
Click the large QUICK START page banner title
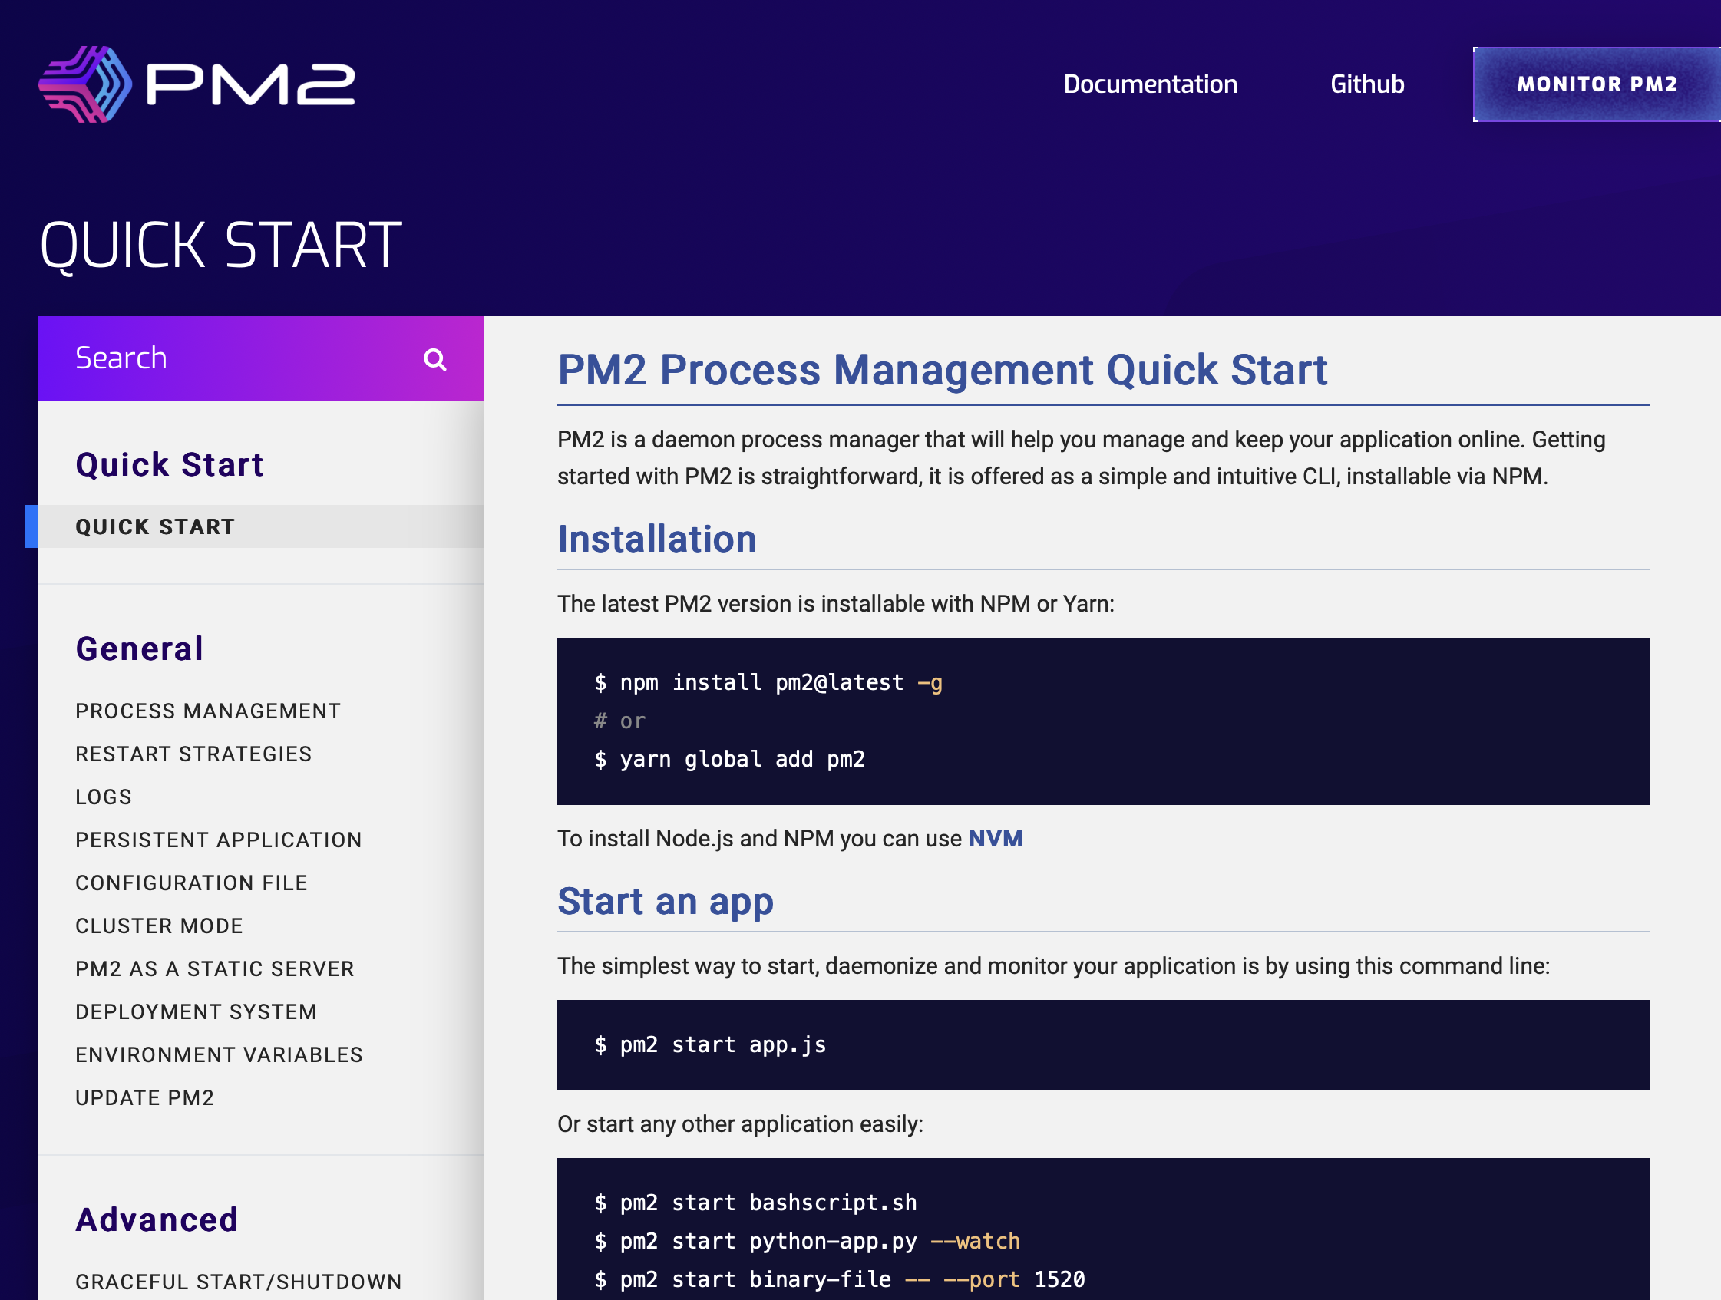click(221, 246)
